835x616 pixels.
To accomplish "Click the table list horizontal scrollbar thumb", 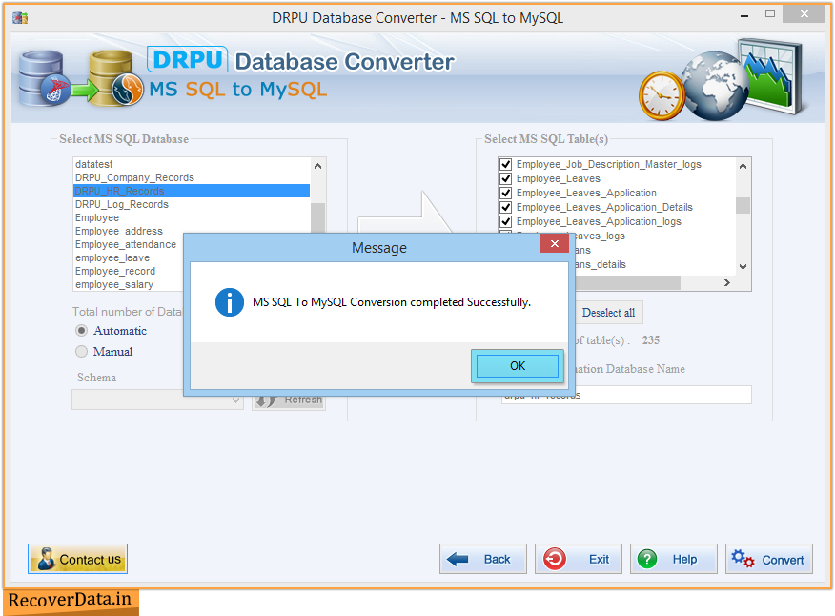I will (x=627, y=283).
